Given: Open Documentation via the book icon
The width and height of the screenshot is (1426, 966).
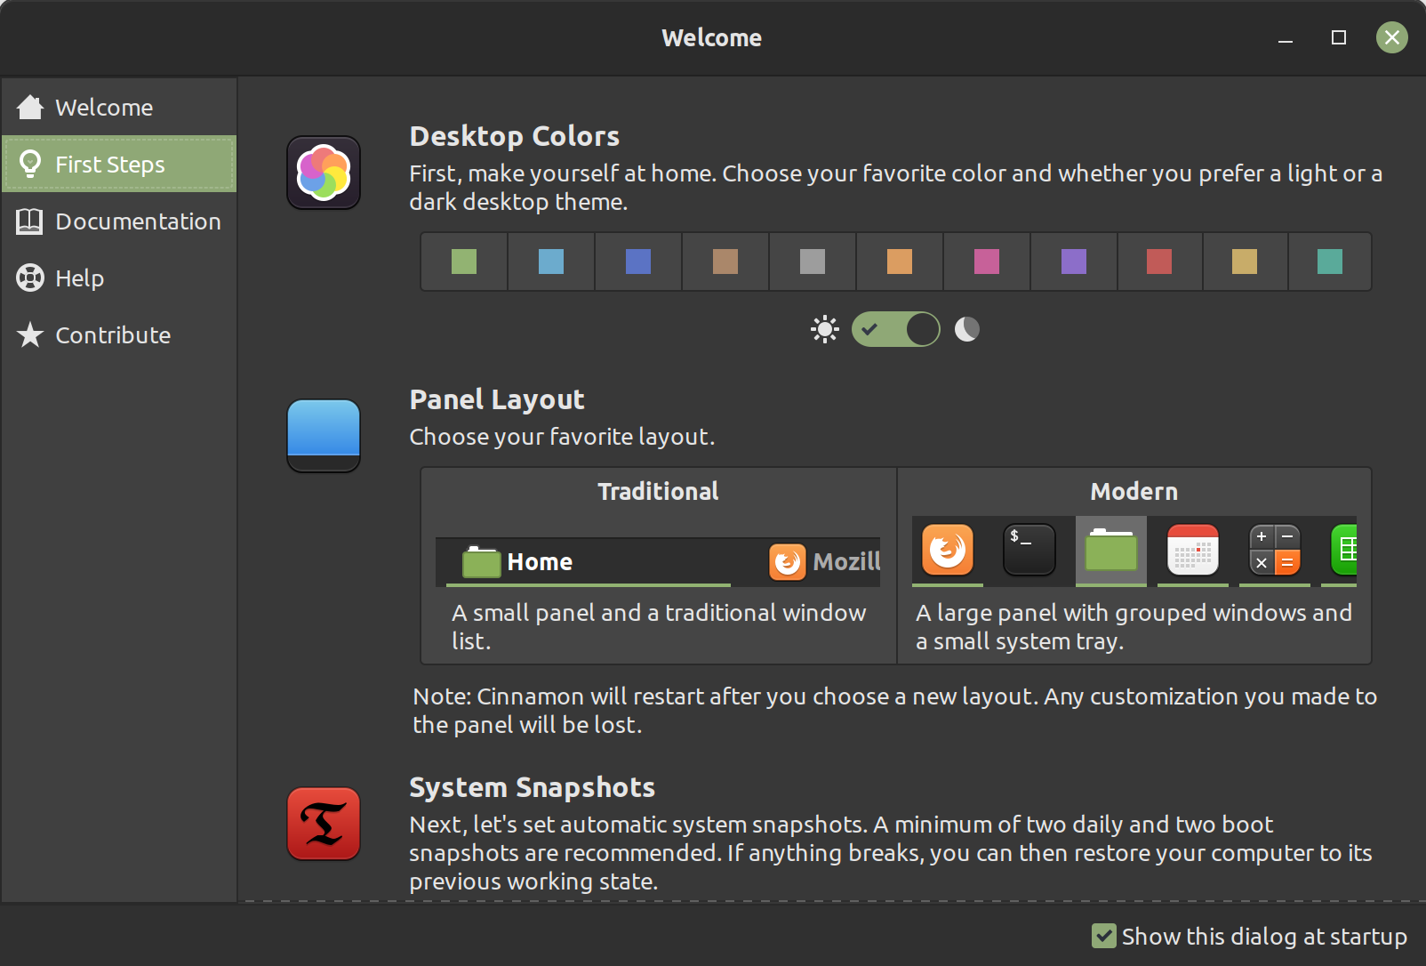Looking at the screenshot, I should (31, 221).
